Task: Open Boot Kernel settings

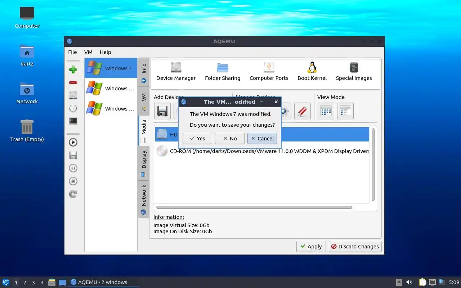Action: click(312, 72)
